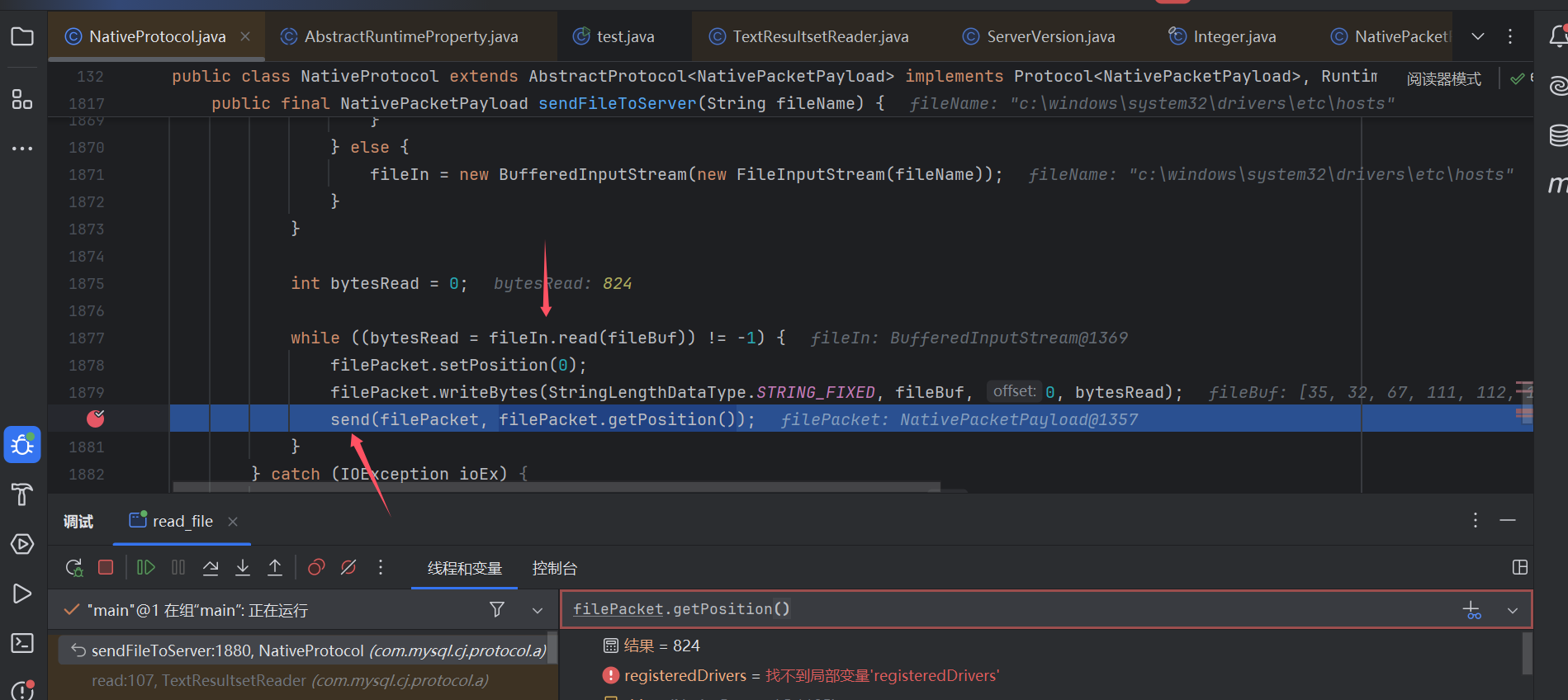1568x700 pixels.
Task: Switch to the Integer.java tab
Action: coord(1222,36)
